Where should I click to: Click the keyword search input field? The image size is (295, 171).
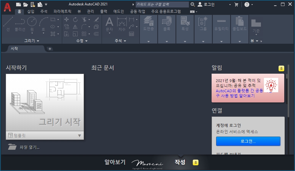tap(162, 4)
